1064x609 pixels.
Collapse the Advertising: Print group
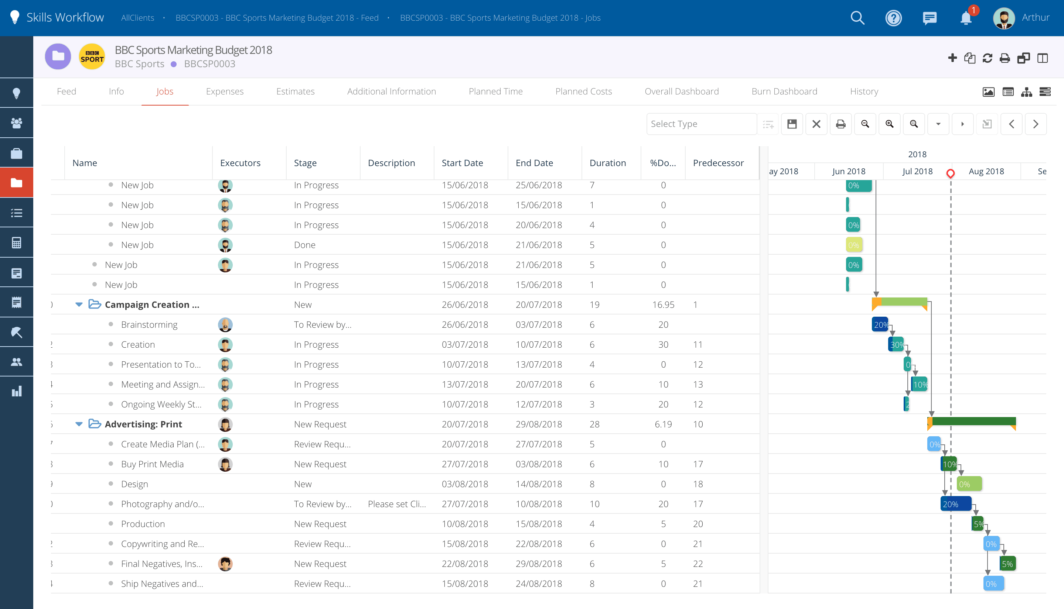pos(79,424)
